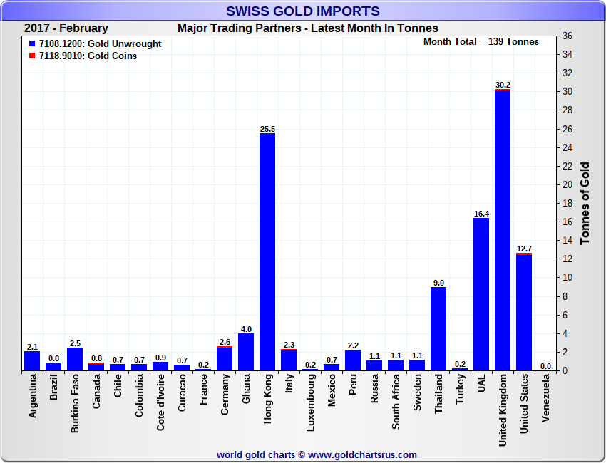Click the 2017 - February date label
The width and height of the screenshot is (606, 463).
click(66, 28)
